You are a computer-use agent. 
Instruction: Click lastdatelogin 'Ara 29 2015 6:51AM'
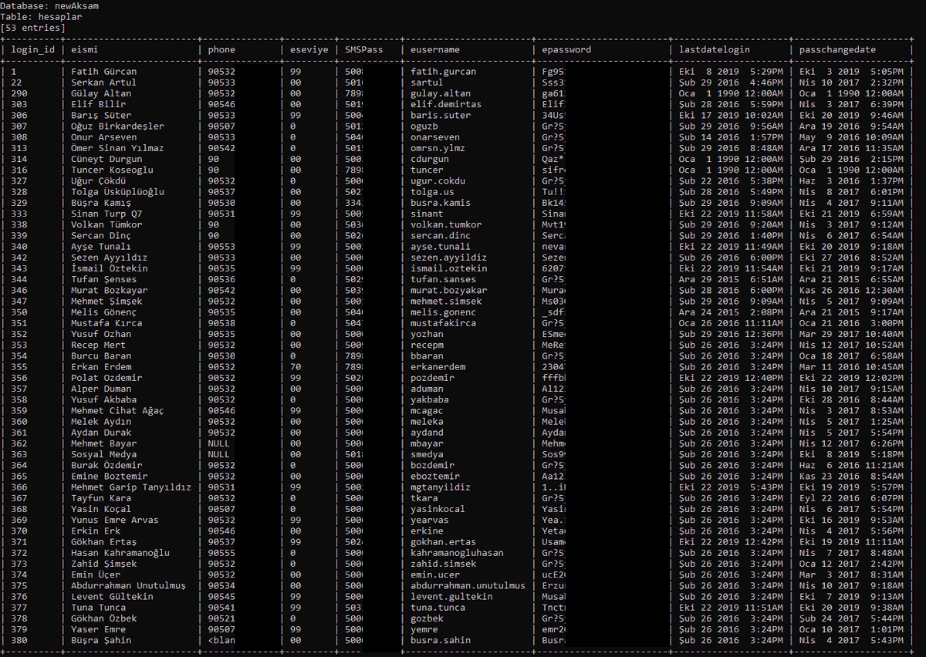pos(732,279)
